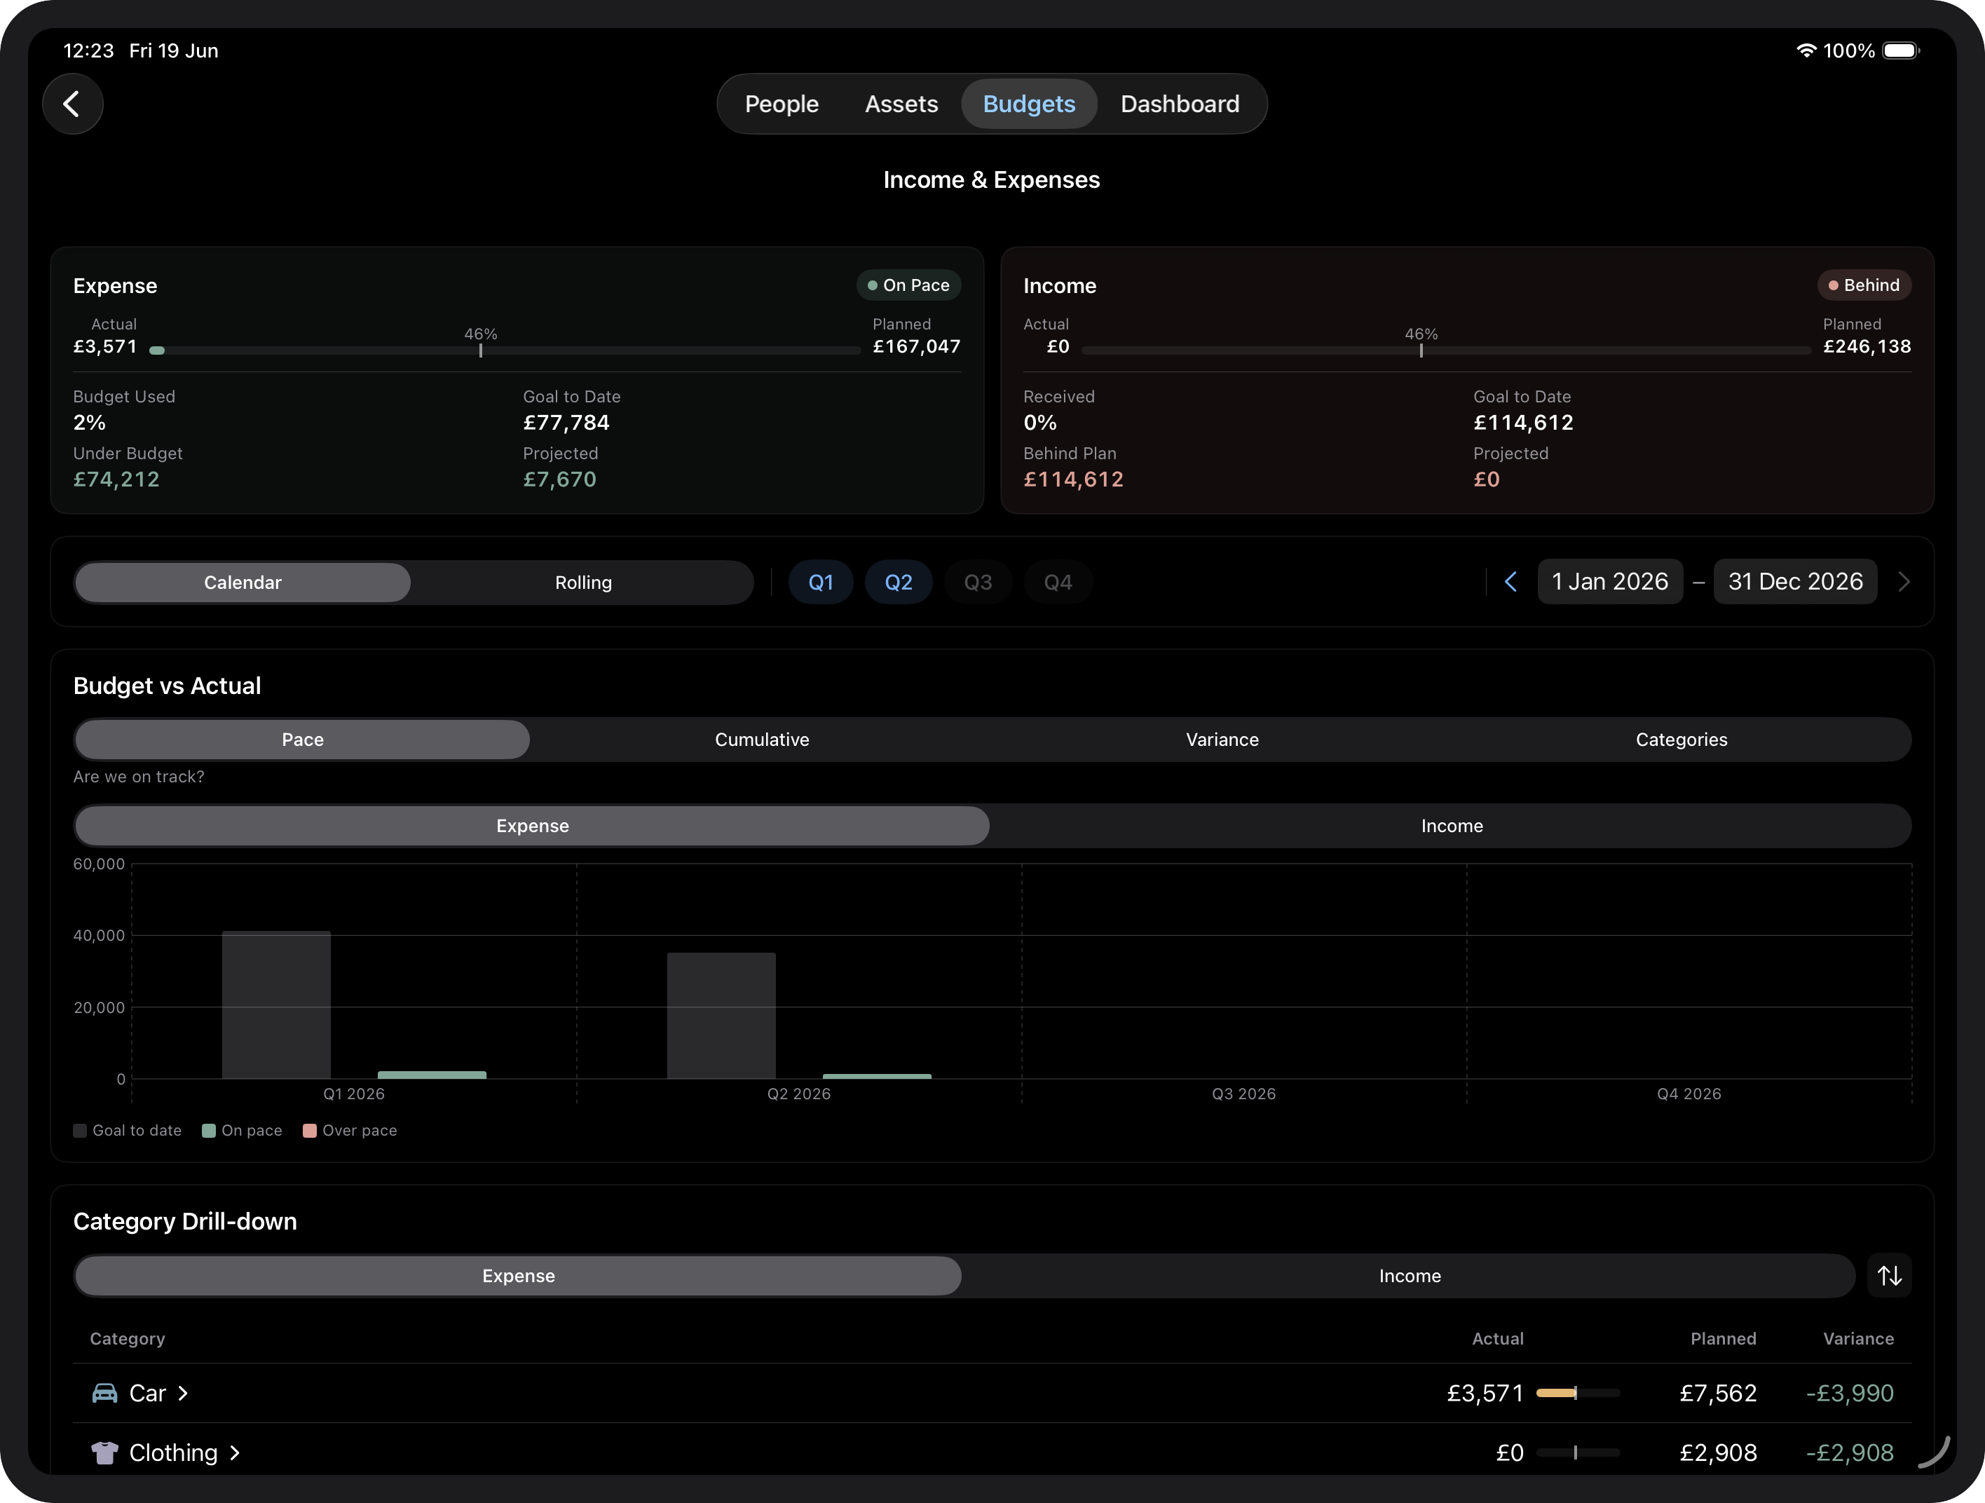Switch to Rolling period mode

pyautogui.click(x=583, y=583)
